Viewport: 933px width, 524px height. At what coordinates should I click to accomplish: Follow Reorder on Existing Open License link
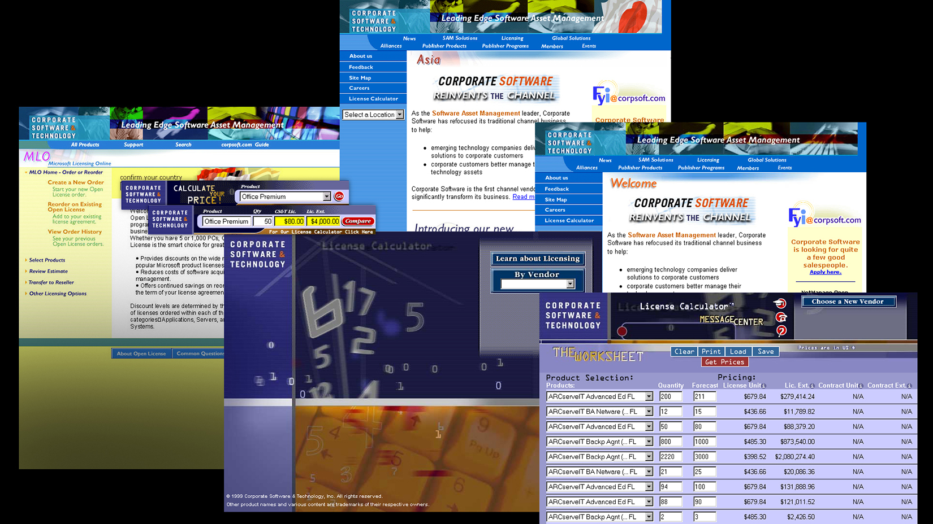point(75,207)
